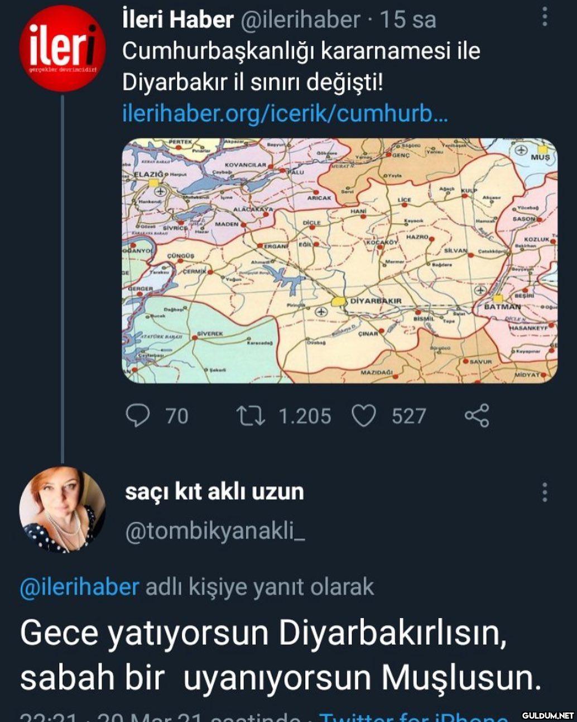This screenshot has width=577, height=722.
Task: View the 1.205 retweet count
Action: coord(305,416)
